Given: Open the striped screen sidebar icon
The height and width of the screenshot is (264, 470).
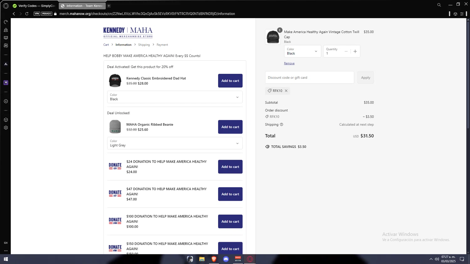Looking at the screenshot, I should pyautogui.click(x=6, y=38).
